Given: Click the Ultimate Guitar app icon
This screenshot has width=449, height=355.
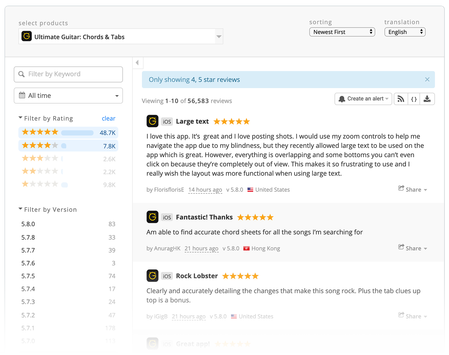Looking at the screenshot, I should point(27,36).
